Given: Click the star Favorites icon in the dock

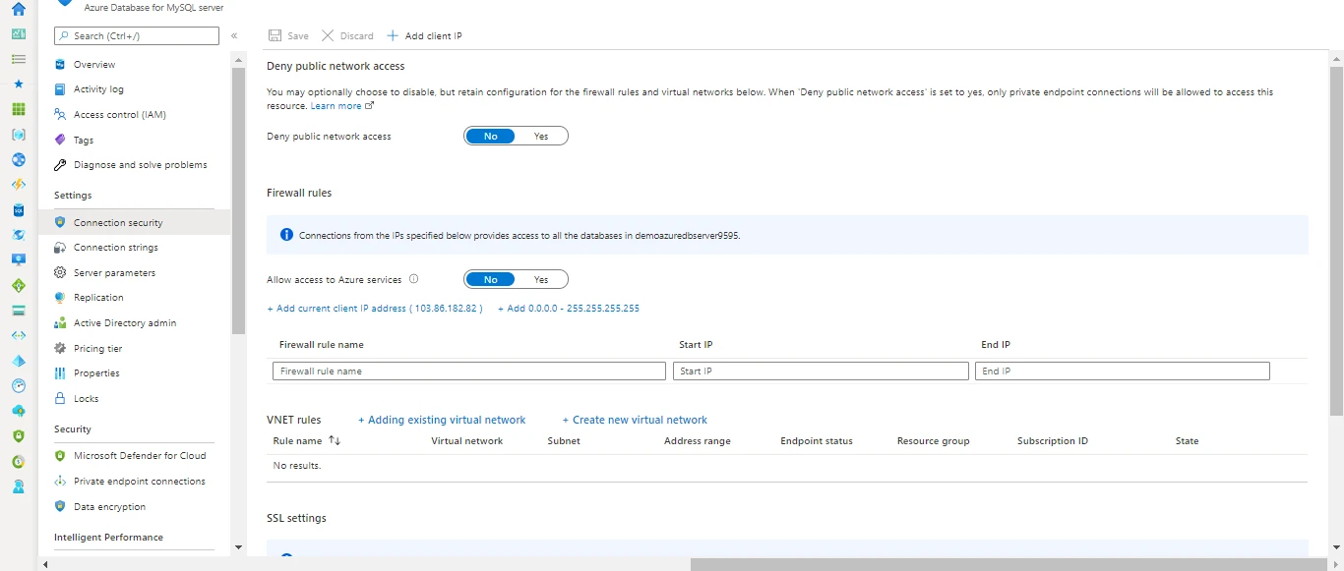Looking at the screenshot, I should [x=17, y=84].
